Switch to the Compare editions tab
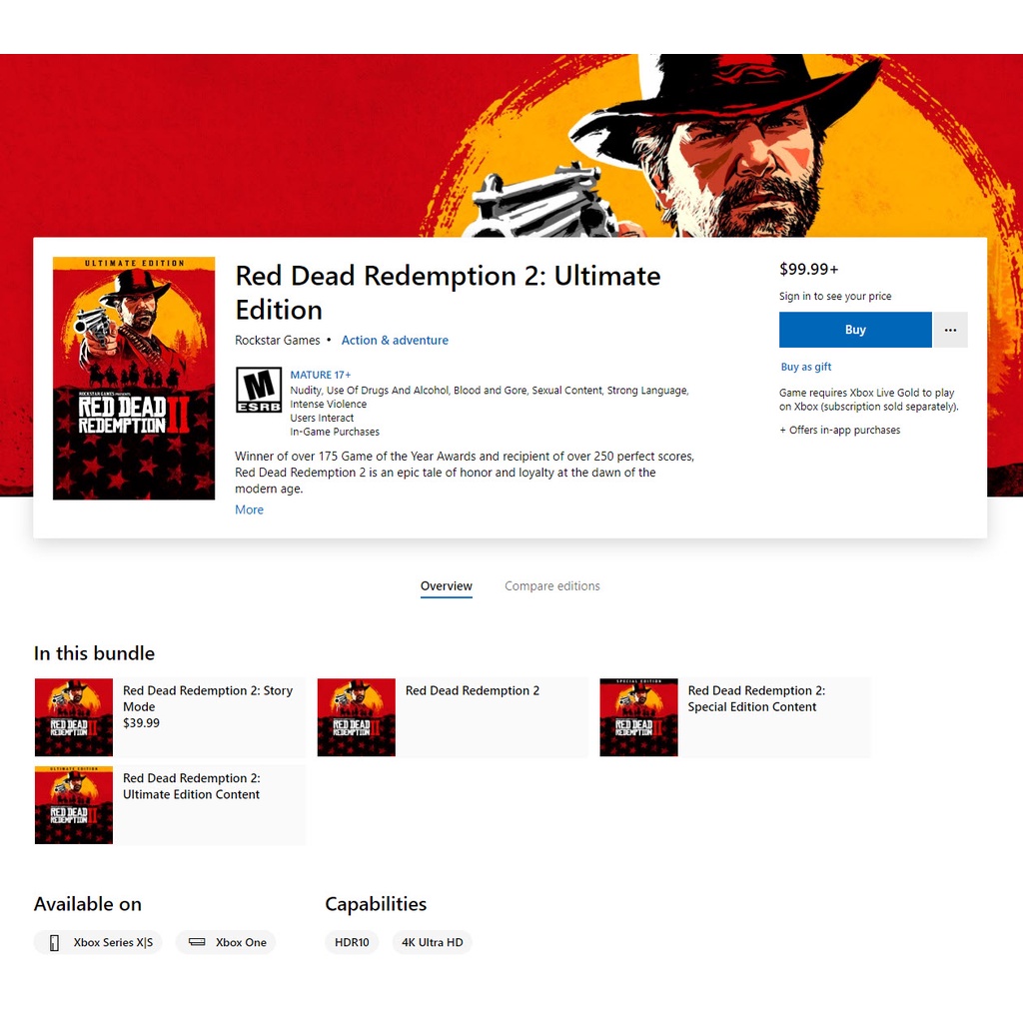This screenshot has width=1023, height=1023. click(x=551, y=586)
